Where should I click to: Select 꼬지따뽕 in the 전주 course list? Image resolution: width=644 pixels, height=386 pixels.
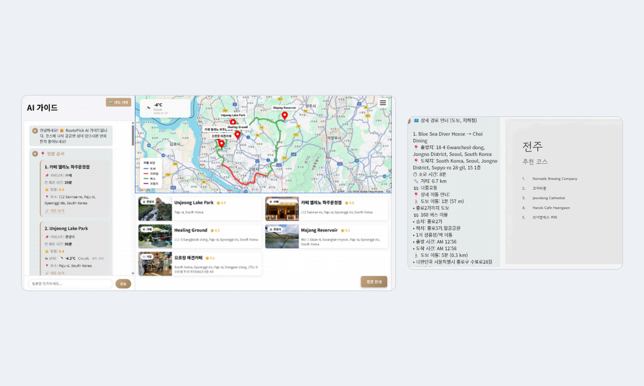539,188
